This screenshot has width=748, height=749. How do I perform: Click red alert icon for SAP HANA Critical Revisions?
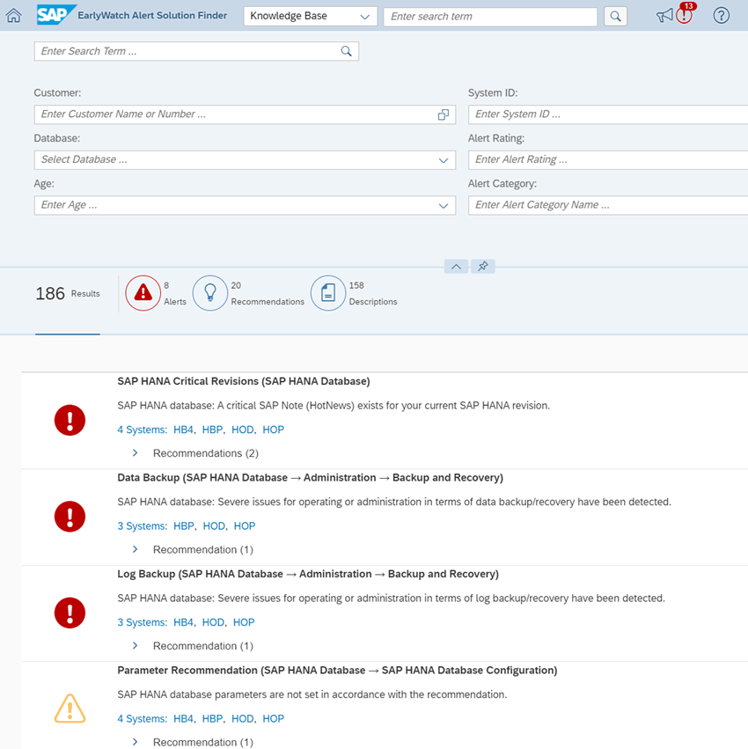(70, 421)
